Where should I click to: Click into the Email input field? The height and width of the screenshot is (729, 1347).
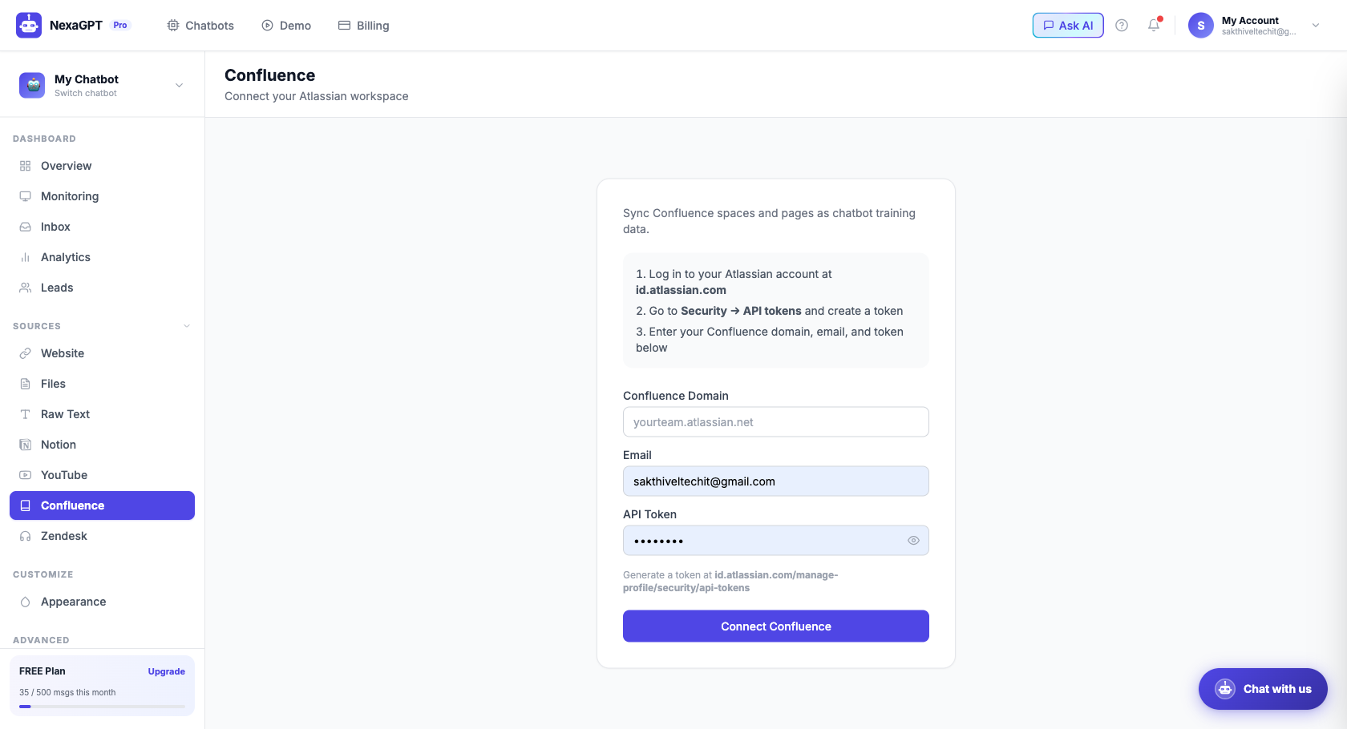pos(775,481)
